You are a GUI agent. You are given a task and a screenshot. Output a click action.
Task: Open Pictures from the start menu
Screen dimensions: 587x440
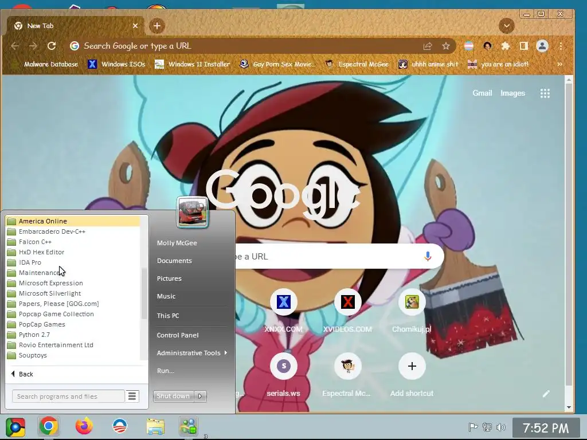click(169, 278)
